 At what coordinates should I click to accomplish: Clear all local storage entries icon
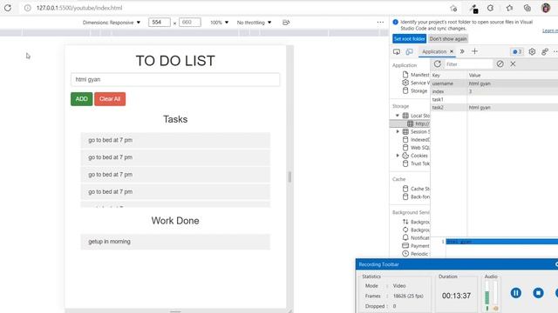click(500, 63)
